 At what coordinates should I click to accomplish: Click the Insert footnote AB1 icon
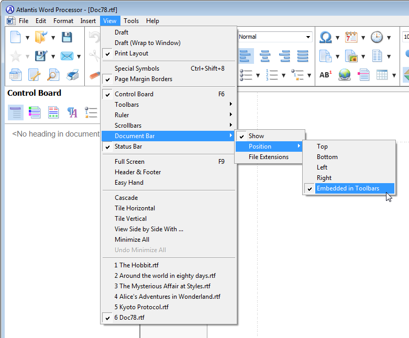pyautogui.click(x=325, y=75)
